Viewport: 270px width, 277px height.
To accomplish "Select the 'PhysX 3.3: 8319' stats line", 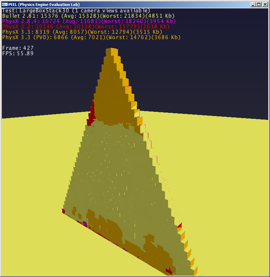I will click(x=82, y=32).
